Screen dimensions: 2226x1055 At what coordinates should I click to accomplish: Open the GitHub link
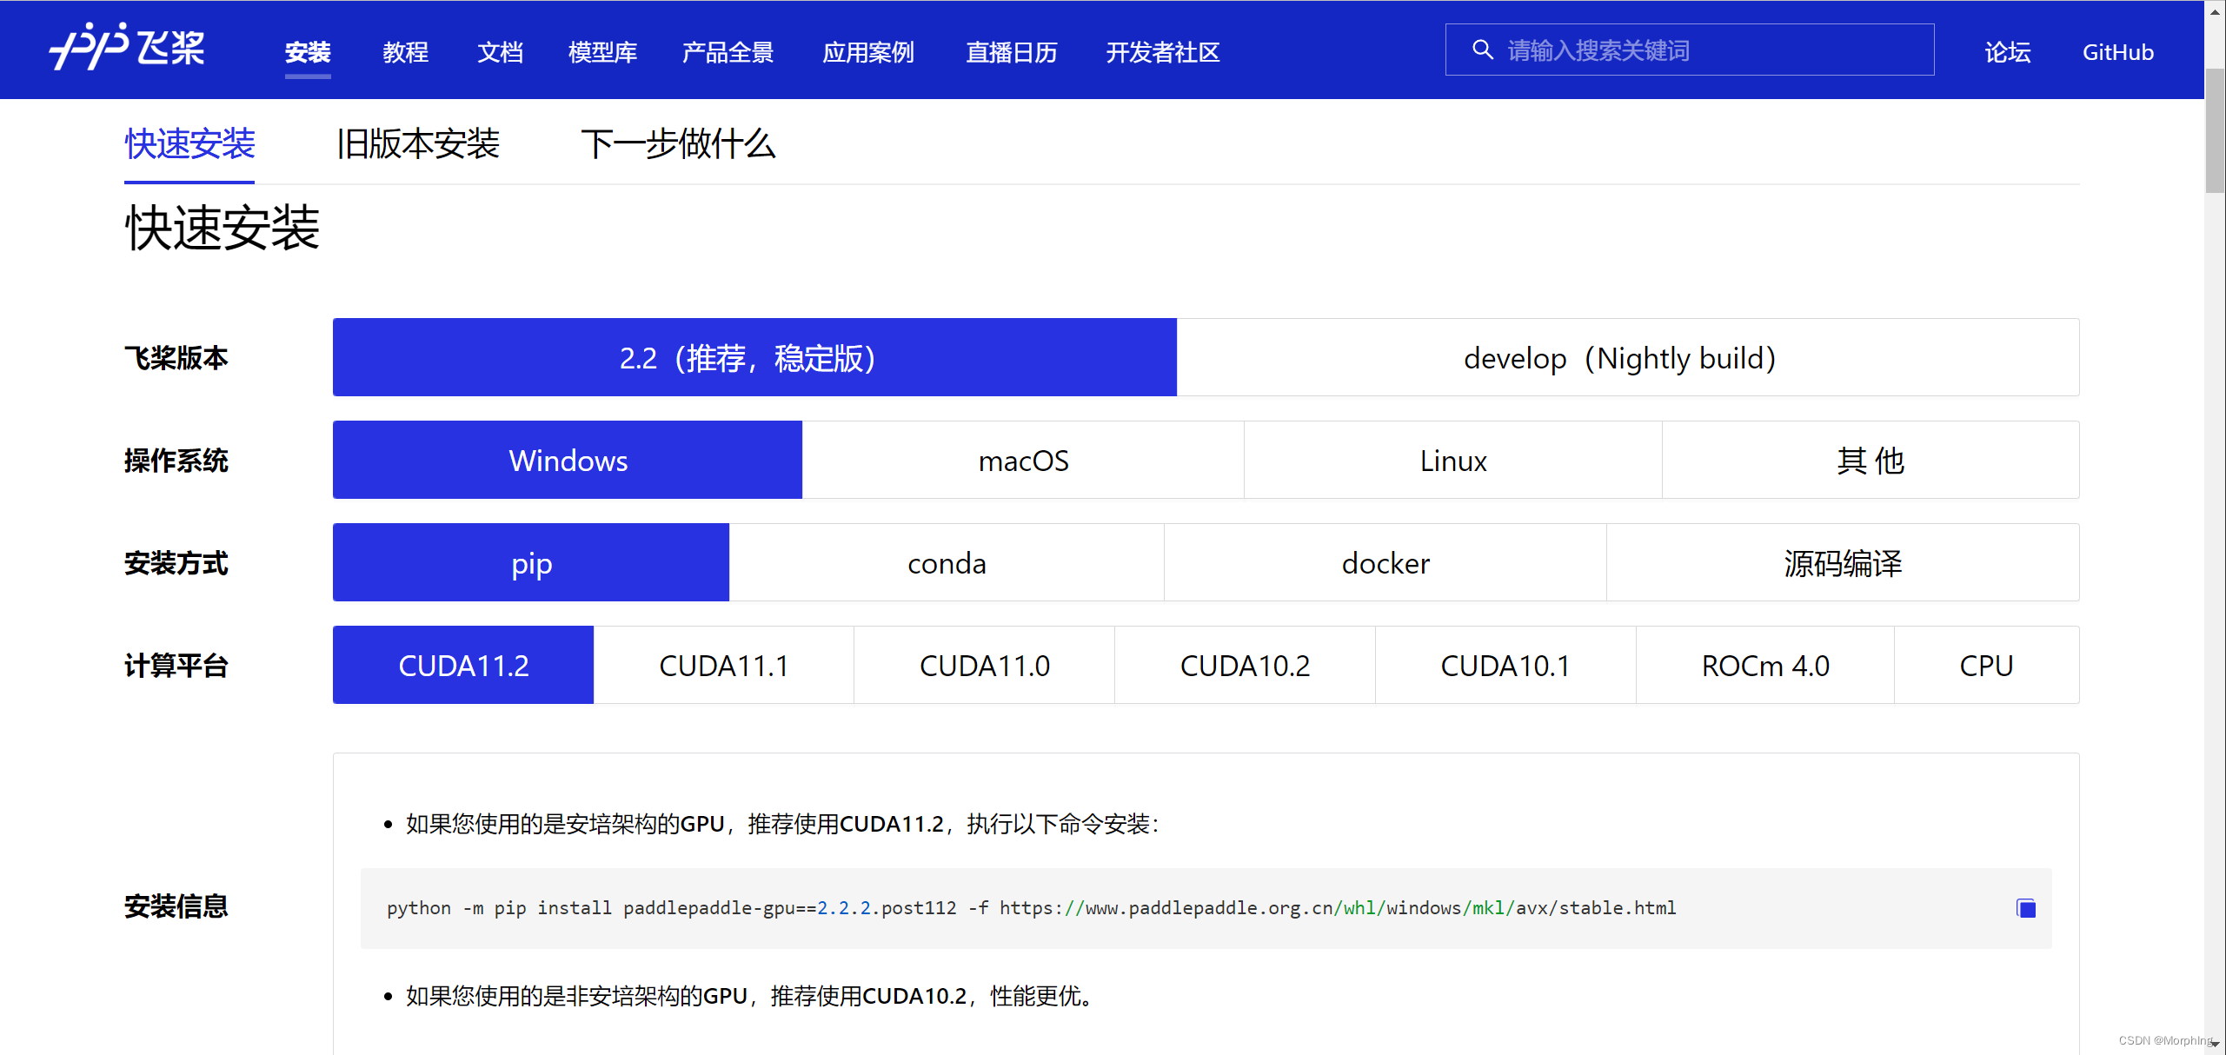pyautogui.click(x=2117, y=52)
